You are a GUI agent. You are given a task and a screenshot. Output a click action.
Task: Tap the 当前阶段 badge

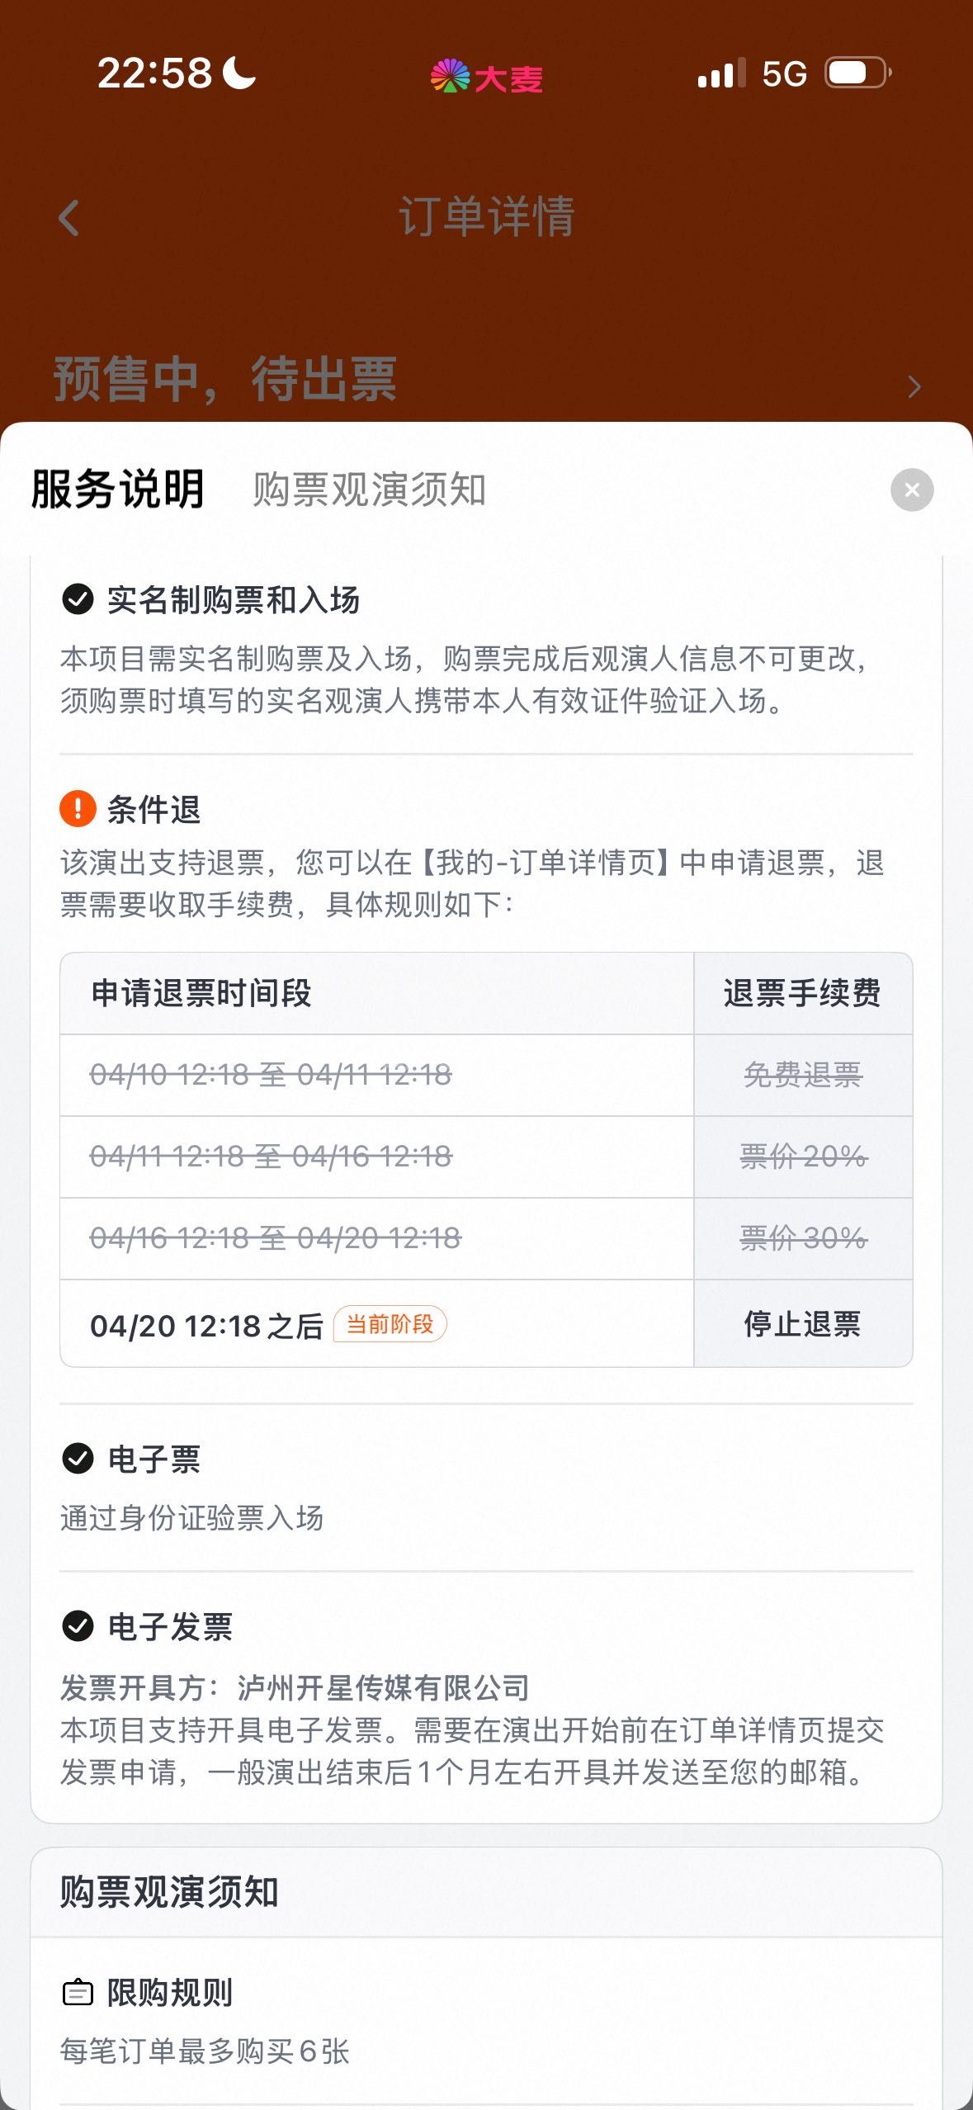click(390, 1324)
